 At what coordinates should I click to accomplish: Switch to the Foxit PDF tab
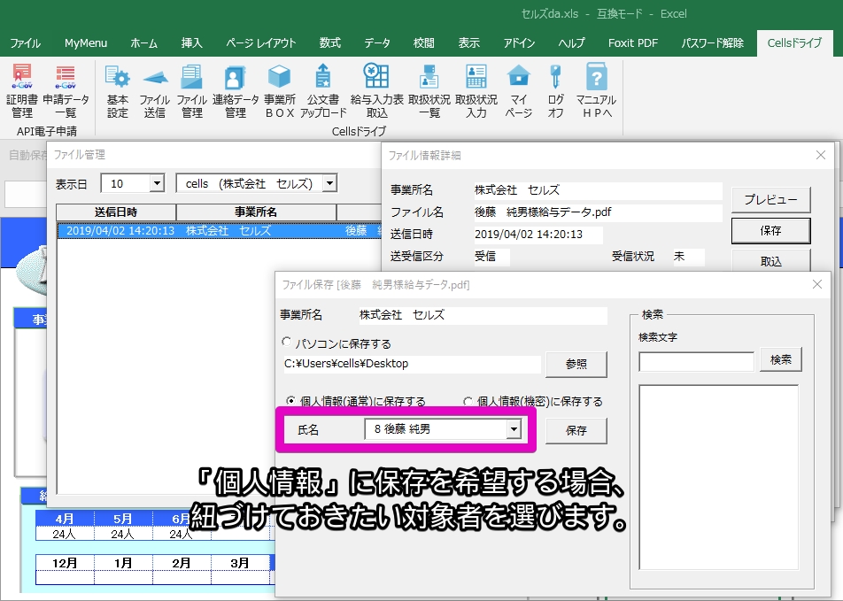pyautogui.click(x=633, y=43)
